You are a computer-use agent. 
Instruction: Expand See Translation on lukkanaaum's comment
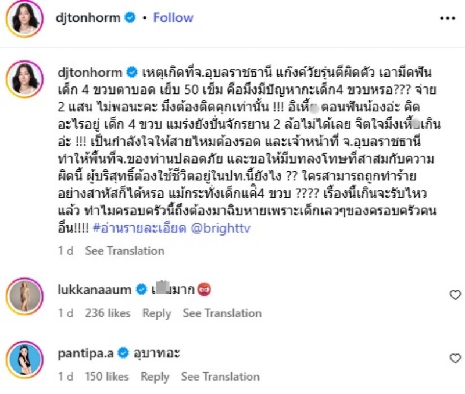pyautogui.click(x=222, y=313)
